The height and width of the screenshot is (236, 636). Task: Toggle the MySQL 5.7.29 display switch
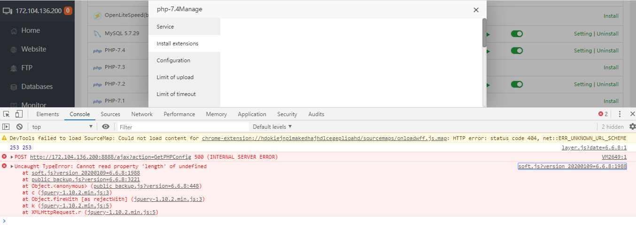517,34
